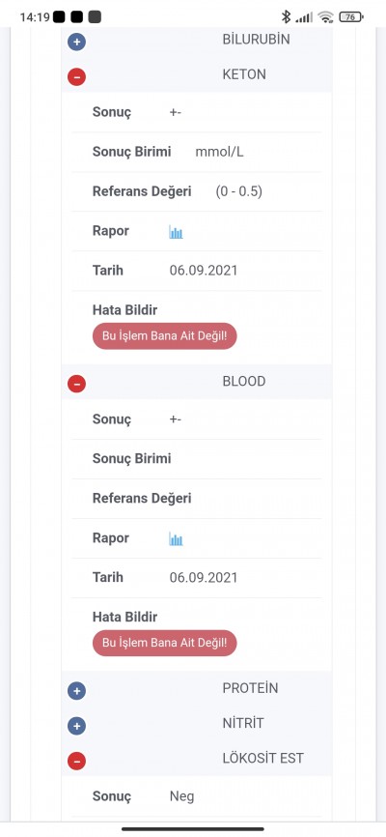Report BLOOD as 'Bu İşlem Bana Ait Değil!'
This screenshot has height=837, width=386.
pos(164,644)
